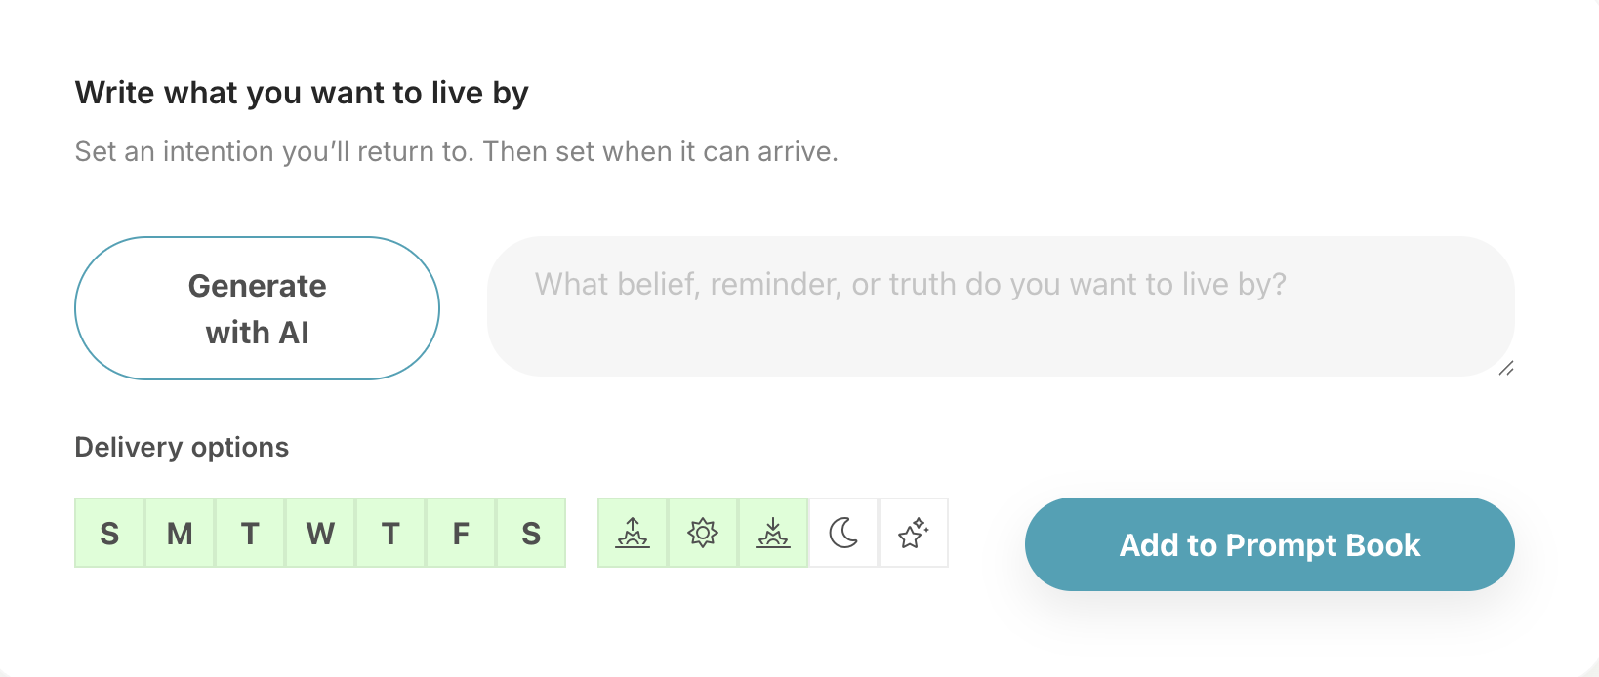Toggle Wednesday in the day selector
The height and width of the screenshot is (677, 1599).
click(320, 533)
